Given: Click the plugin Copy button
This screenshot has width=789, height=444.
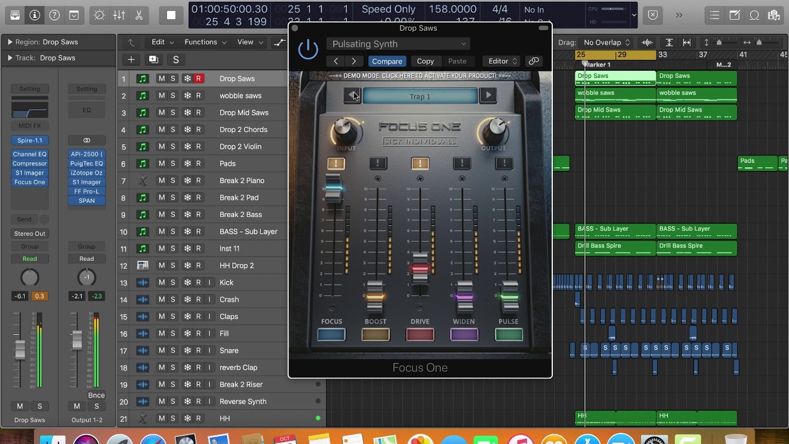Looking at the screenshot, I should click(425, 61).
